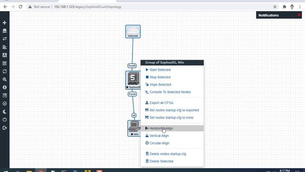Click the e0 interface label
Image resolution: width=305 pixels, height=172 pixels.
[134, 116]
